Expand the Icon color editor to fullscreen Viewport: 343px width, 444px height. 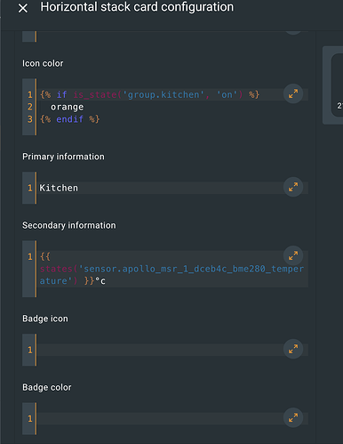pyautogui.click(x=293, y=93)
